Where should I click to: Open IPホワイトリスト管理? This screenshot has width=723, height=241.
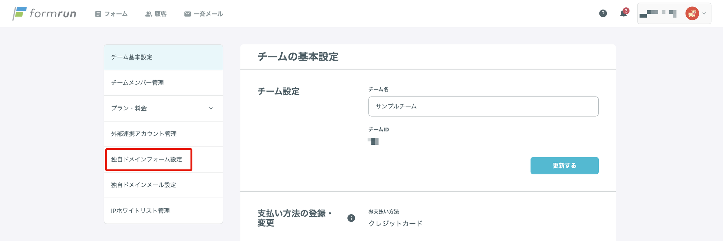click(163, 211)
